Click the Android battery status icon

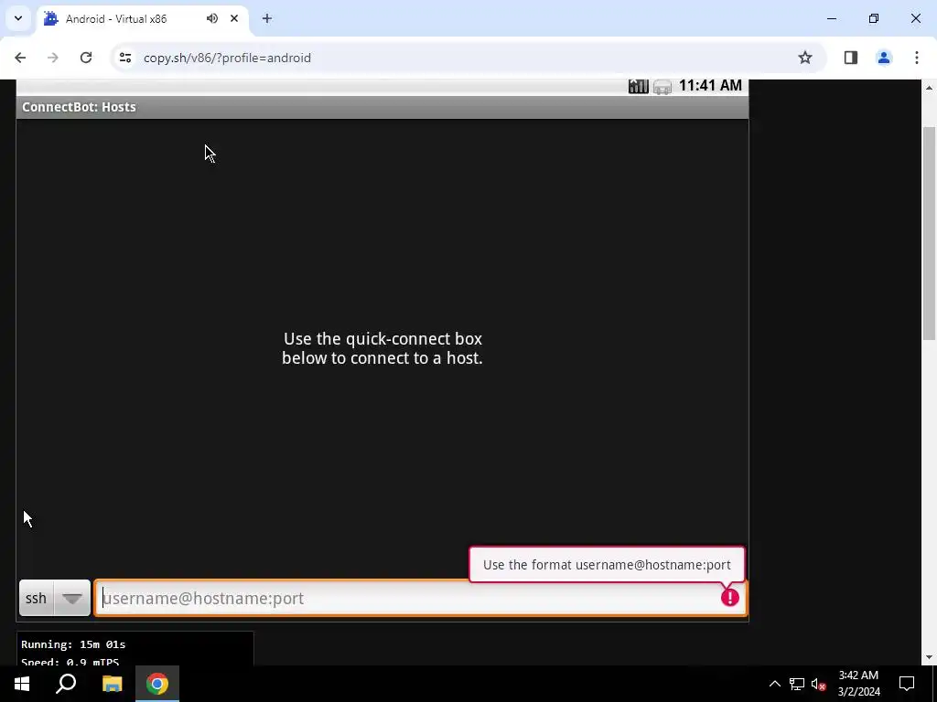(662, 87)
